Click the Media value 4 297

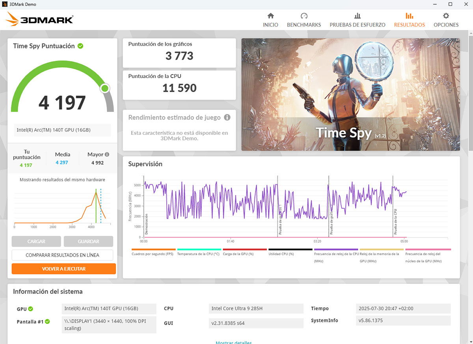[x=62, y=163]
